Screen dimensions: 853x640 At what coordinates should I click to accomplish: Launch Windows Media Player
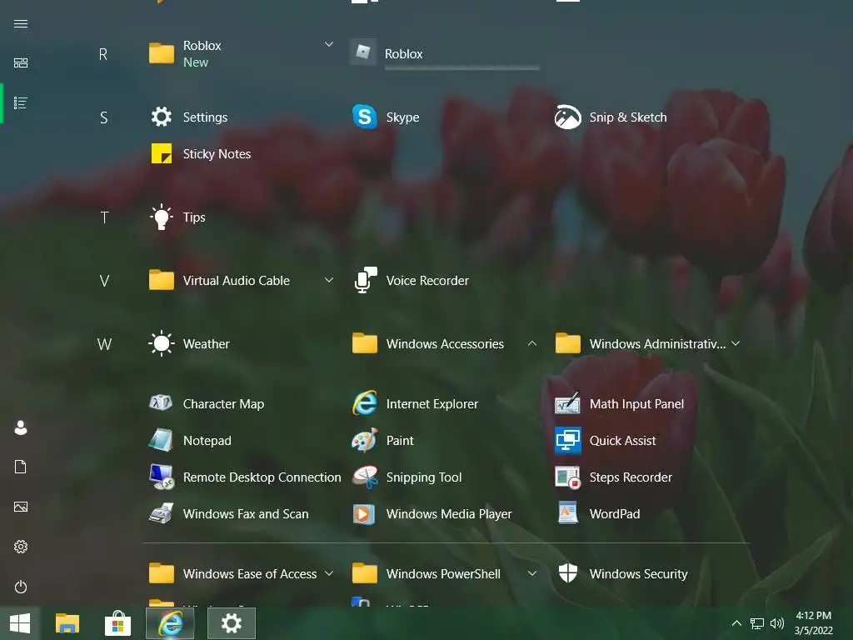tap(432, 513)
